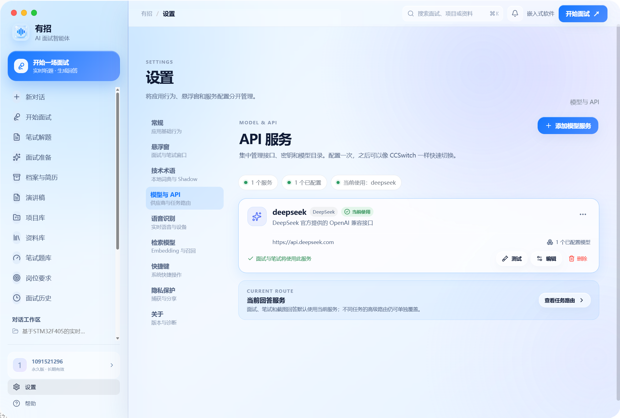620x418 pixels.
Task: Open the 语音识别 settings section
Action: click(185, 222)
